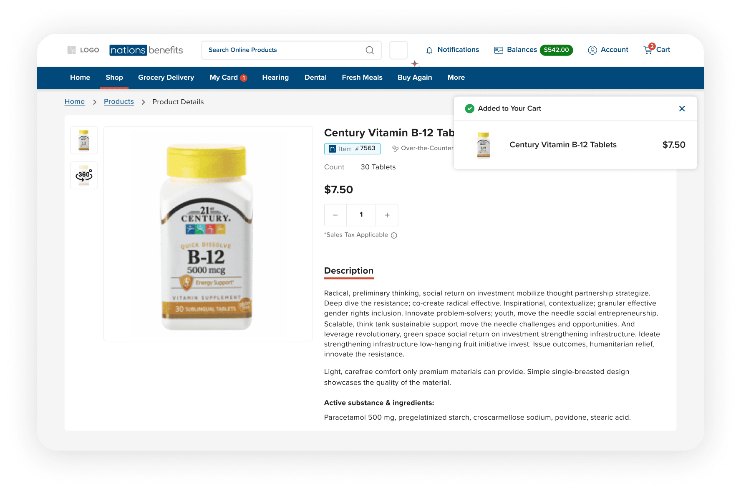Open the shopping cart icon
This screenshot has width=741, height=491.
648,50
